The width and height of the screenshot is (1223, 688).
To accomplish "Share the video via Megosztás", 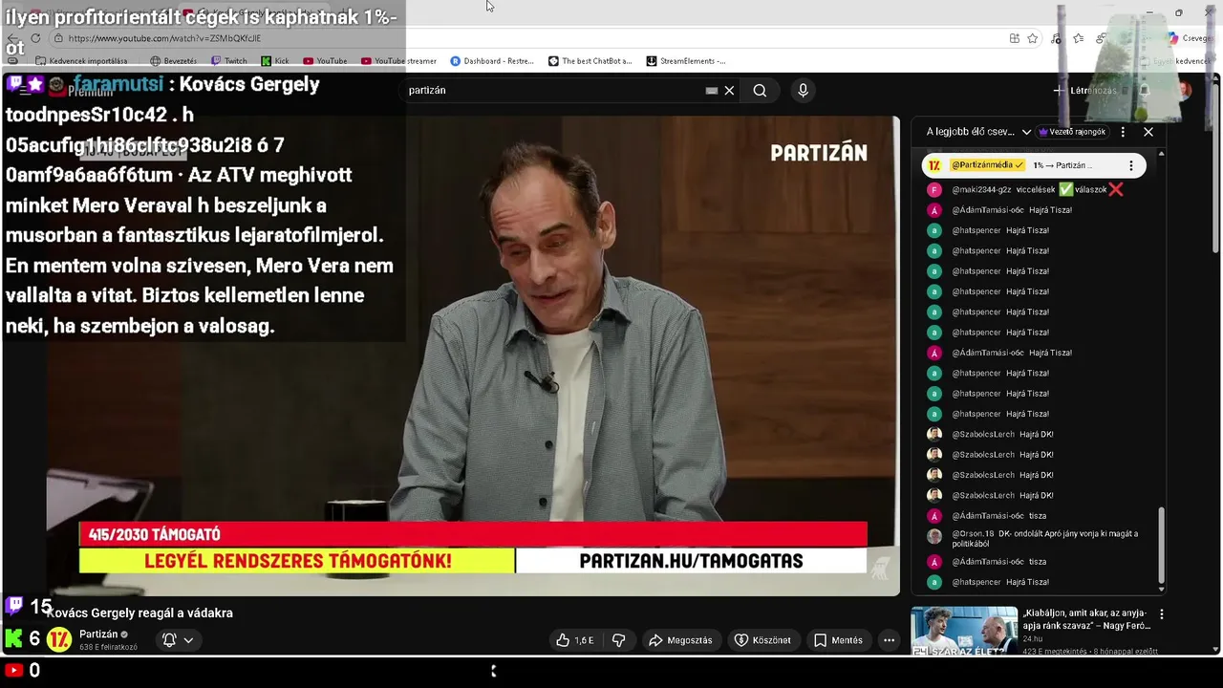I will (680, 640).
